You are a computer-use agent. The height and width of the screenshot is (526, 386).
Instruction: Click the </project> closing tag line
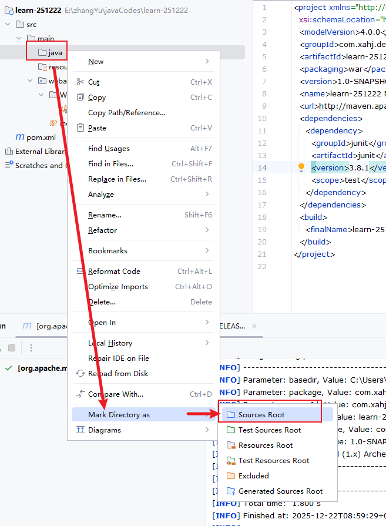[x=314, y=254]
